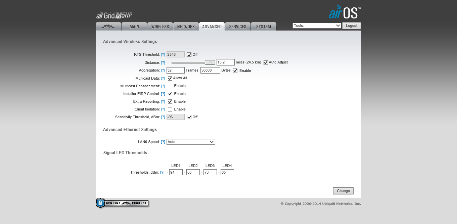Open help for LAN0 Speed
Image resolution: width=457 pixels, height=224 pixels.
163,142
